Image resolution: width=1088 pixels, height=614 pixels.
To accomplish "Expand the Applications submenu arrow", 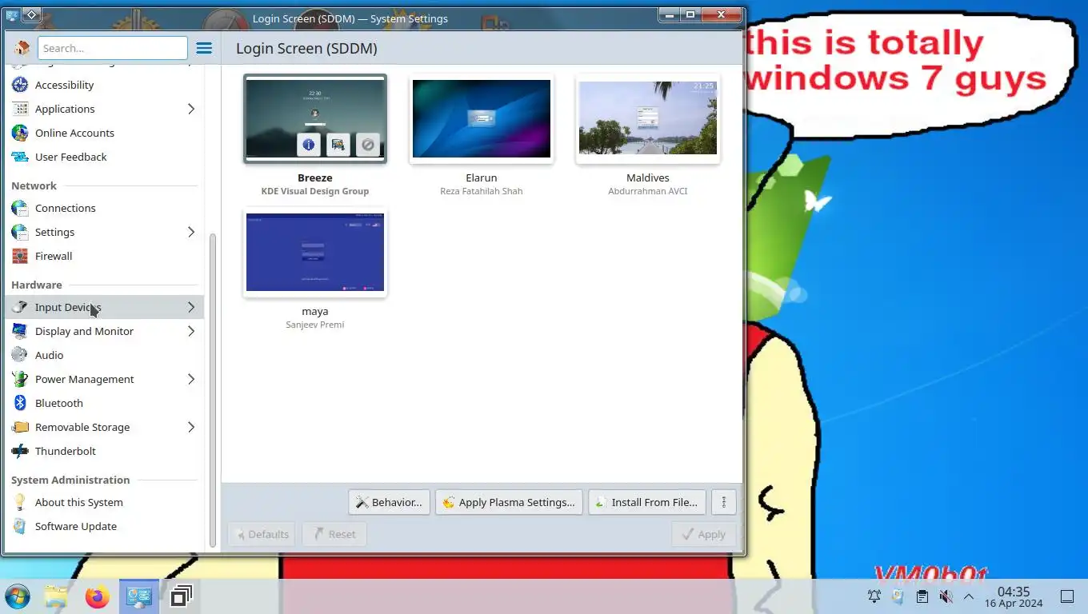I will coord(191,109).
